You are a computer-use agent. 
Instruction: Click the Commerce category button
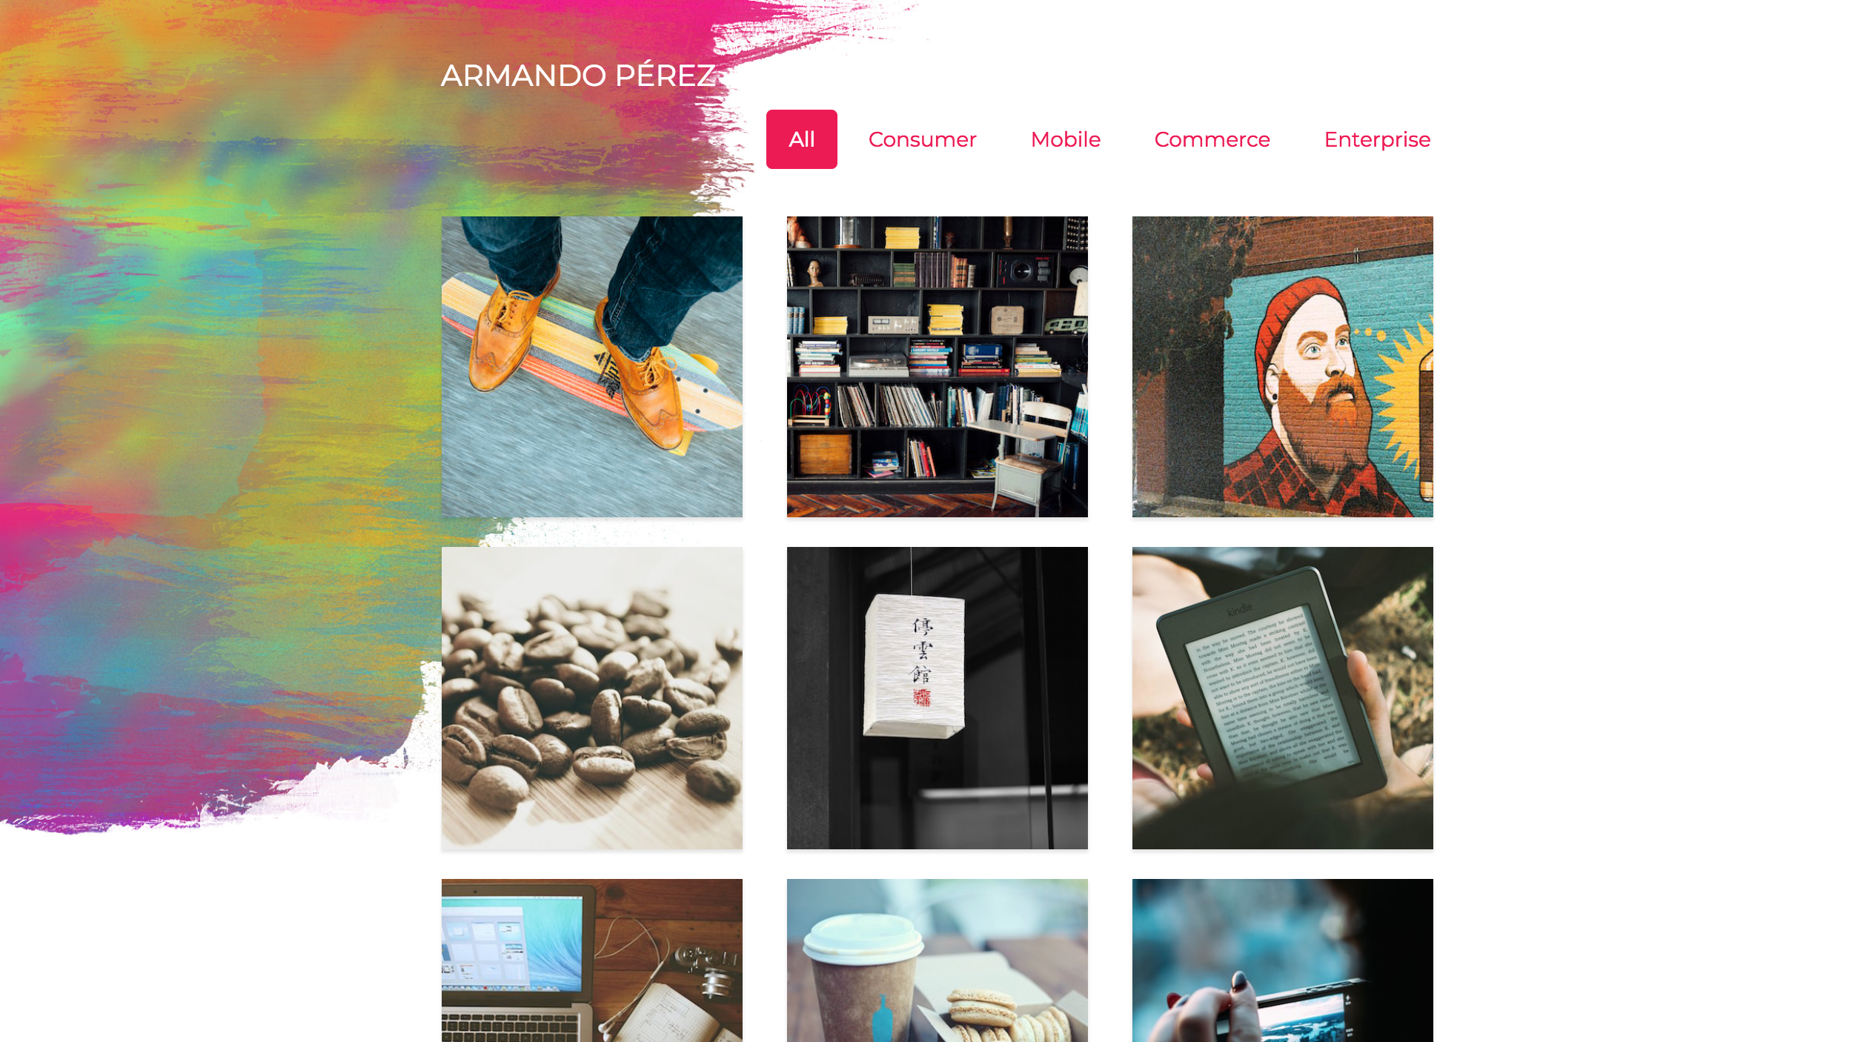[x=1212, y=140]
